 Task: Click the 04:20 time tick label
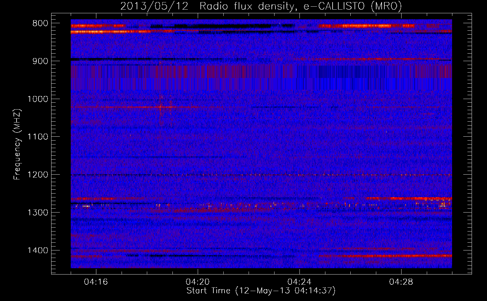[x=198, y=282]
